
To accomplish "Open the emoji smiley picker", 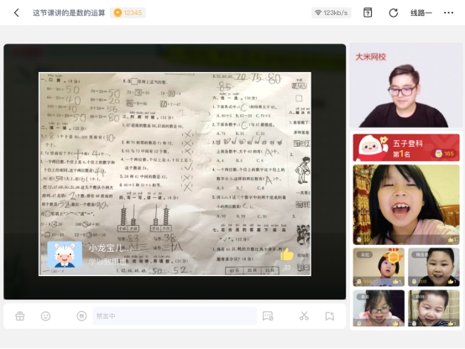I will click(45, 316).
